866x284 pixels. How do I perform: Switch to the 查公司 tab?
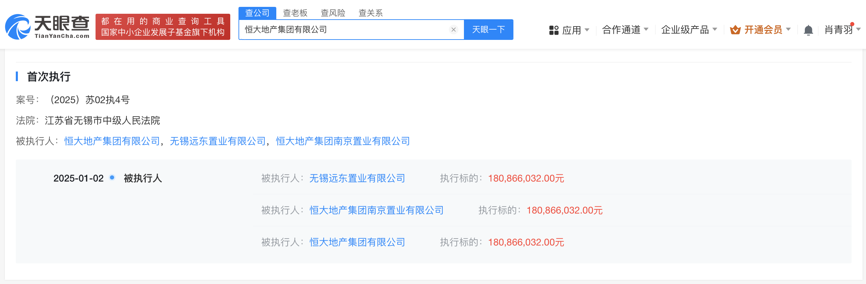click(x=257, y=13)
